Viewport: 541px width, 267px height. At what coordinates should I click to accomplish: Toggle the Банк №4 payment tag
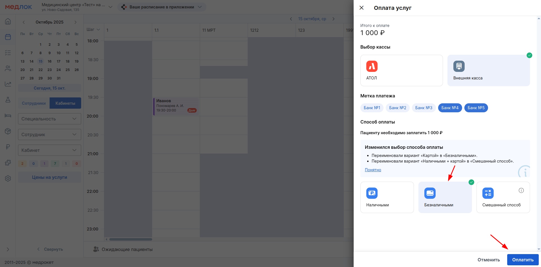pos(450,108)
